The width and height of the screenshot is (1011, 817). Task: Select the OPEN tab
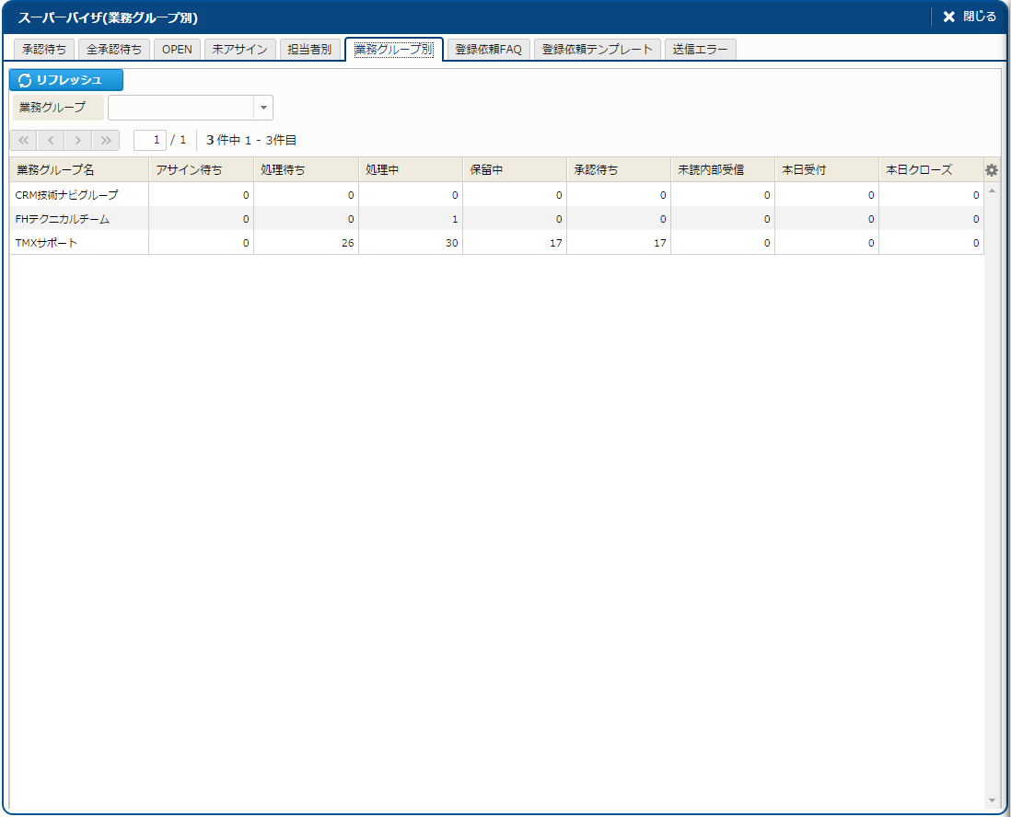click(x=177, y=50)
